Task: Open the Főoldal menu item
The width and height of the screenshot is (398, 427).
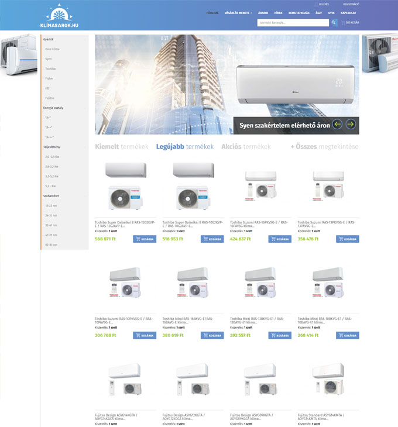Action: (212, 13)
